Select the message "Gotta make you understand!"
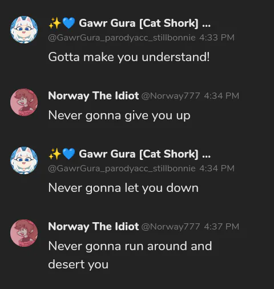Viewport: 274px width, 289px height. coord(129,57)
